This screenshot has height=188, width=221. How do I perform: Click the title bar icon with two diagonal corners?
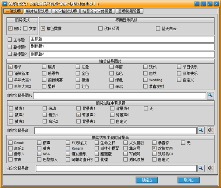point(210,4)
